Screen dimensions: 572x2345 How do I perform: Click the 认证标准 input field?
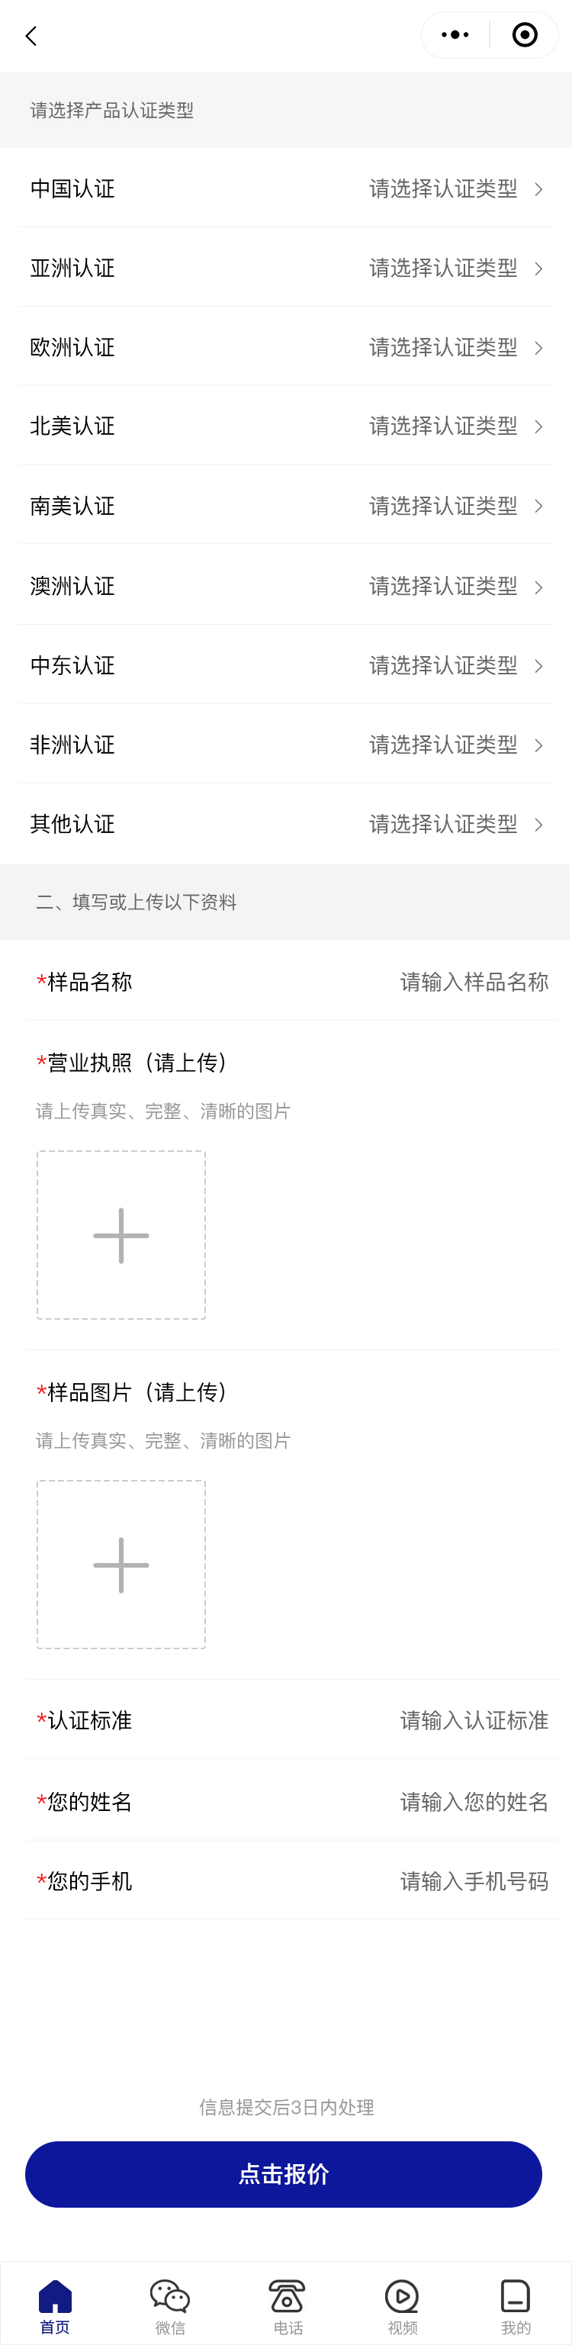[x=474, y=1719]
